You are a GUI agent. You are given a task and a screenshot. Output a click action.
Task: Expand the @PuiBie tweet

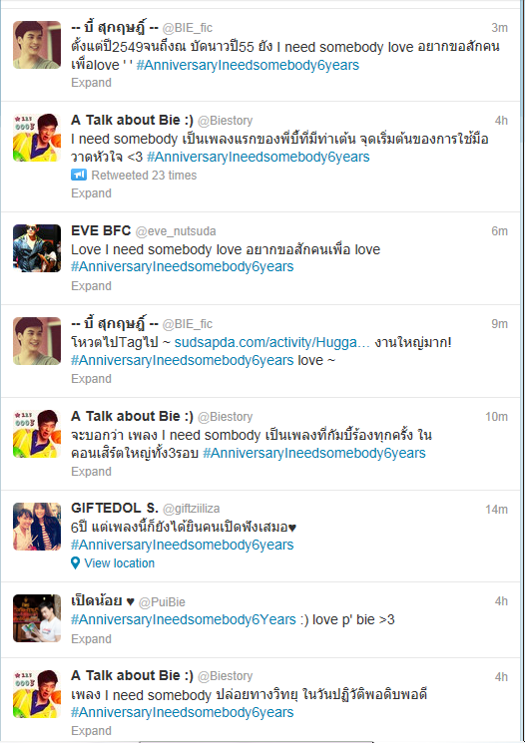[x=91, y=638]
